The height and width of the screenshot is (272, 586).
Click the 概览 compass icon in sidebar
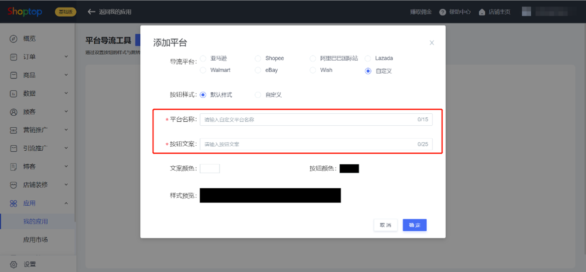tap(14, 39)
